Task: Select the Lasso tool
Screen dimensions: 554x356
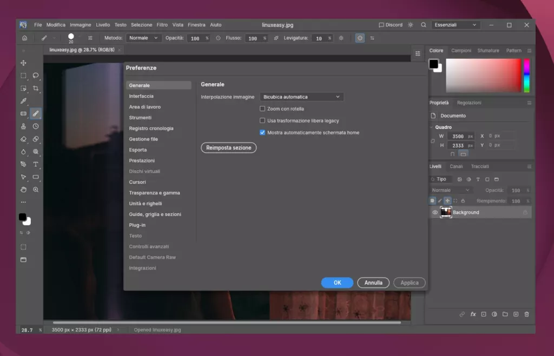Action: pos(36,76)
